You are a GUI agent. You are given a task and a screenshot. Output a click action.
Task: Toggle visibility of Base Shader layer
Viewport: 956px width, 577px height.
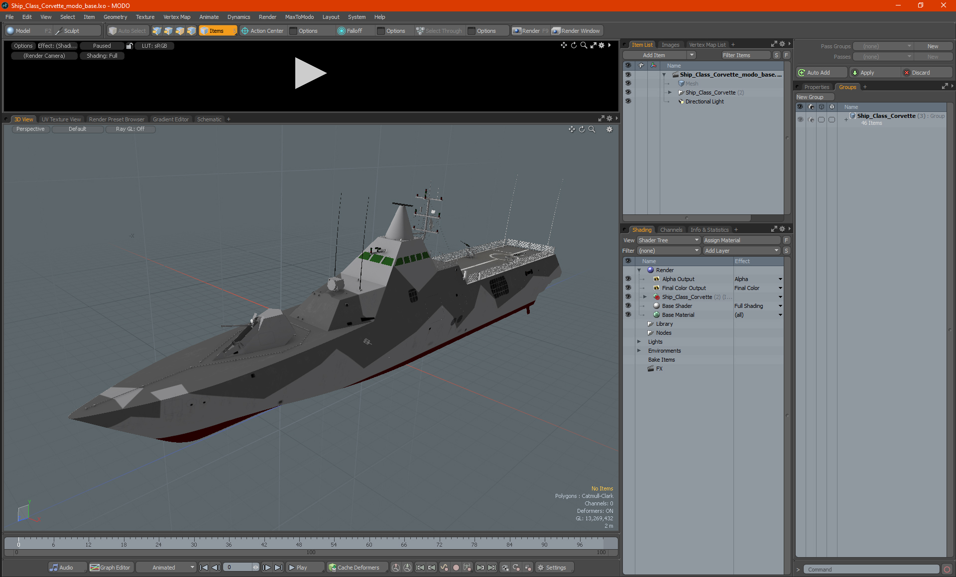point(628,306)
